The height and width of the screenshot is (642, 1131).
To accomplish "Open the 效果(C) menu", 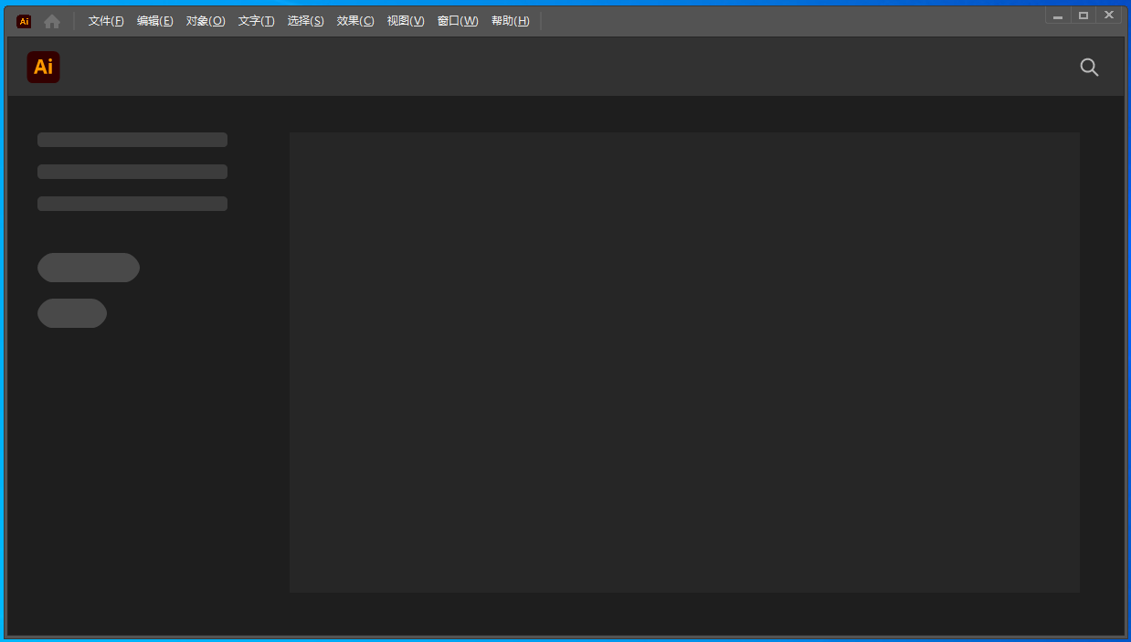I will coord(355,21).
